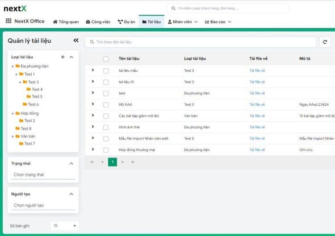Open the Nhân viên menu
Viewport: 335px width, 236px height.
point(183,21)
